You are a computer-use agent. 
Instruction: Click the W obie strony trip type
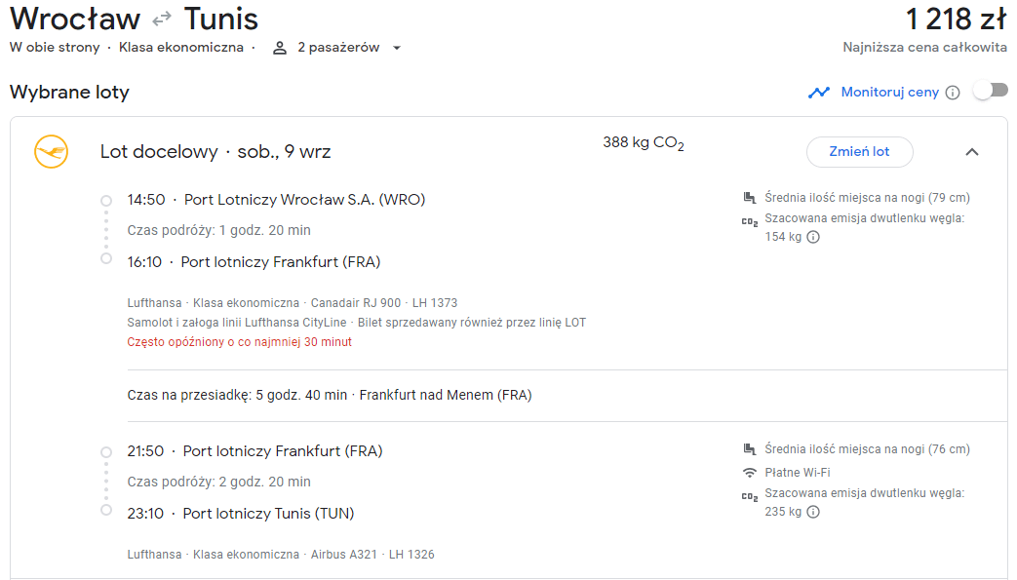(x=54, y=48)
